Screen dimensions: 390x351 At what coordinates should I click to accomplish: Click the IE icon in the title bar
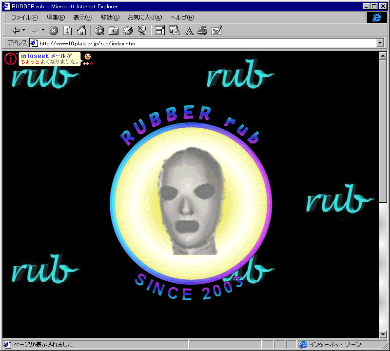click(6, 6)
